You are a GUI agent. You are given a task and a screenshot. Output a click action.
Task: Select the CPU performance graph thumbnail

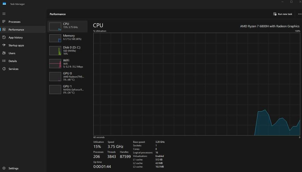tap(55, 27)
